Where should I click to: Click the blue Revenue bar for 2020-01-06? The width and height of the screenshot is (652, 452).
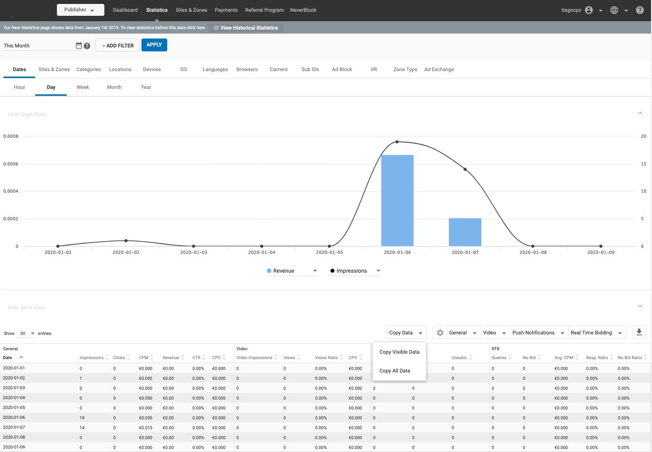click(x=397, y=200)
